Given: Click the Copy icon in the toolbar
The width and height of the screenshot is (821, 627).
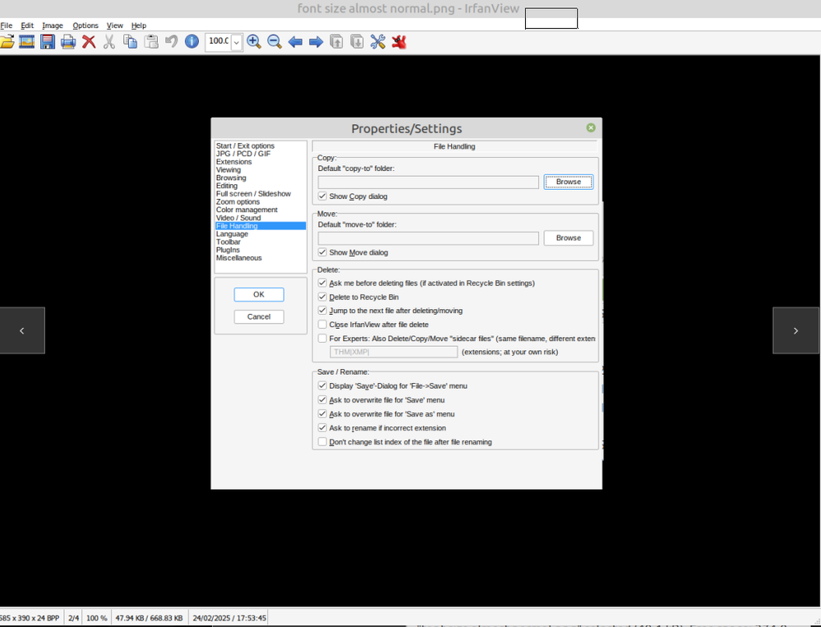Looking at the screenshot, I should pos(130,41).
